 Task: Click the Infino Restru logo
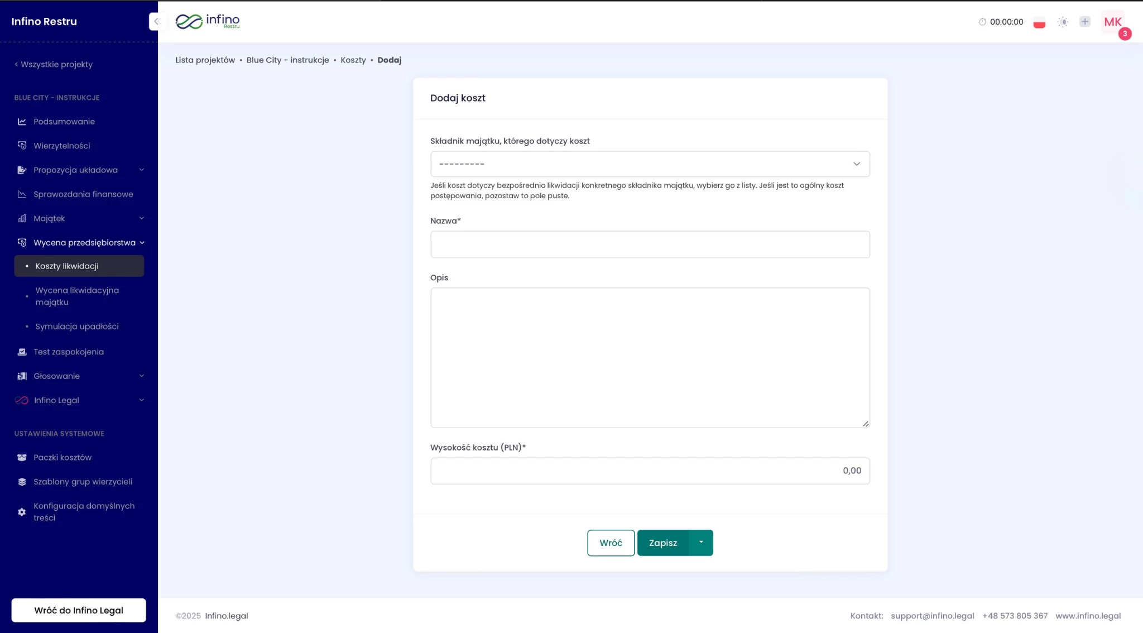coord(208,21)
